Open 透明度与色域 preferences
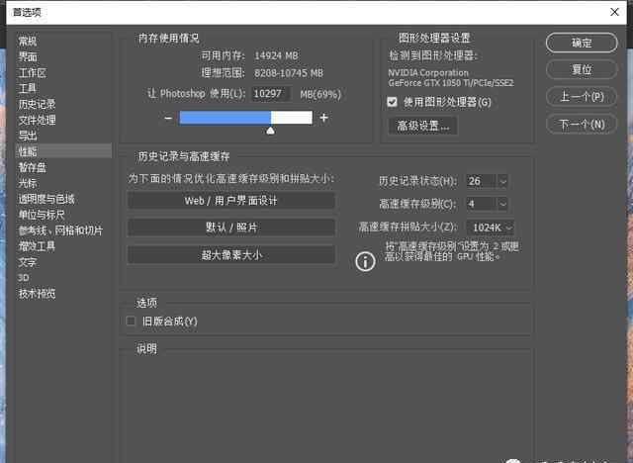 point(46,199)
